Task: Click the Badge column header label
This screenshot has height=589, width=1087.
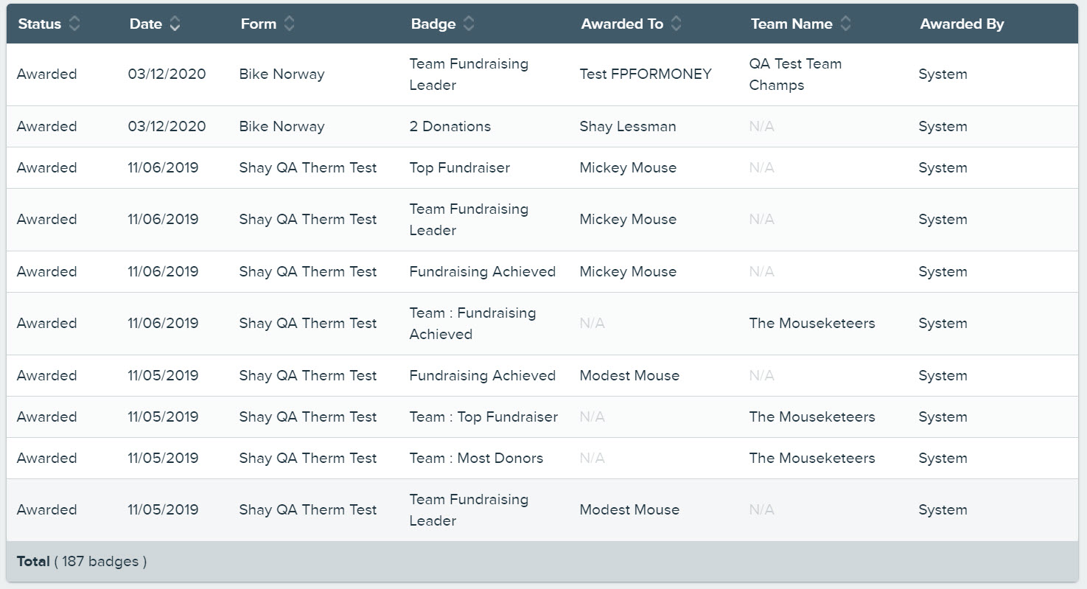Action: coord(433,24)
